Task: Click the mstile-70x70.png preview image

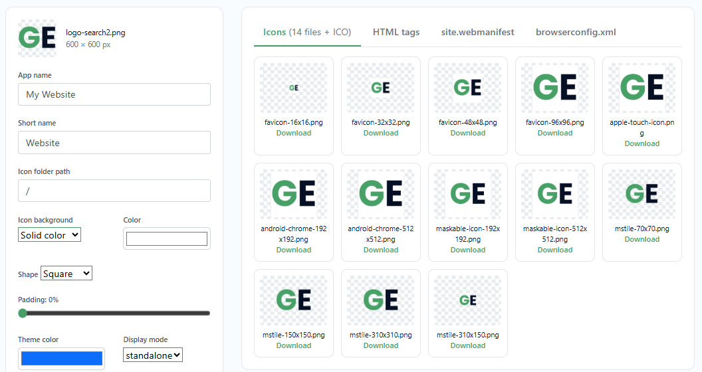Action: 642,194
